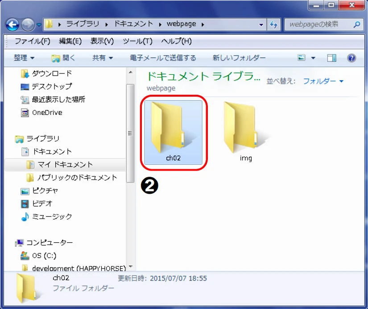This screenshot has width=368, height=309.
Task: Select ピクチャ library
Action: [45, 191]
